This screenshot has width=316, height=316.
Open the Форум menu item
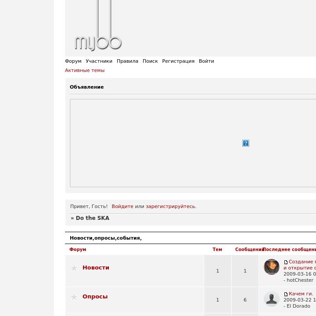click(x=73, y=61)
